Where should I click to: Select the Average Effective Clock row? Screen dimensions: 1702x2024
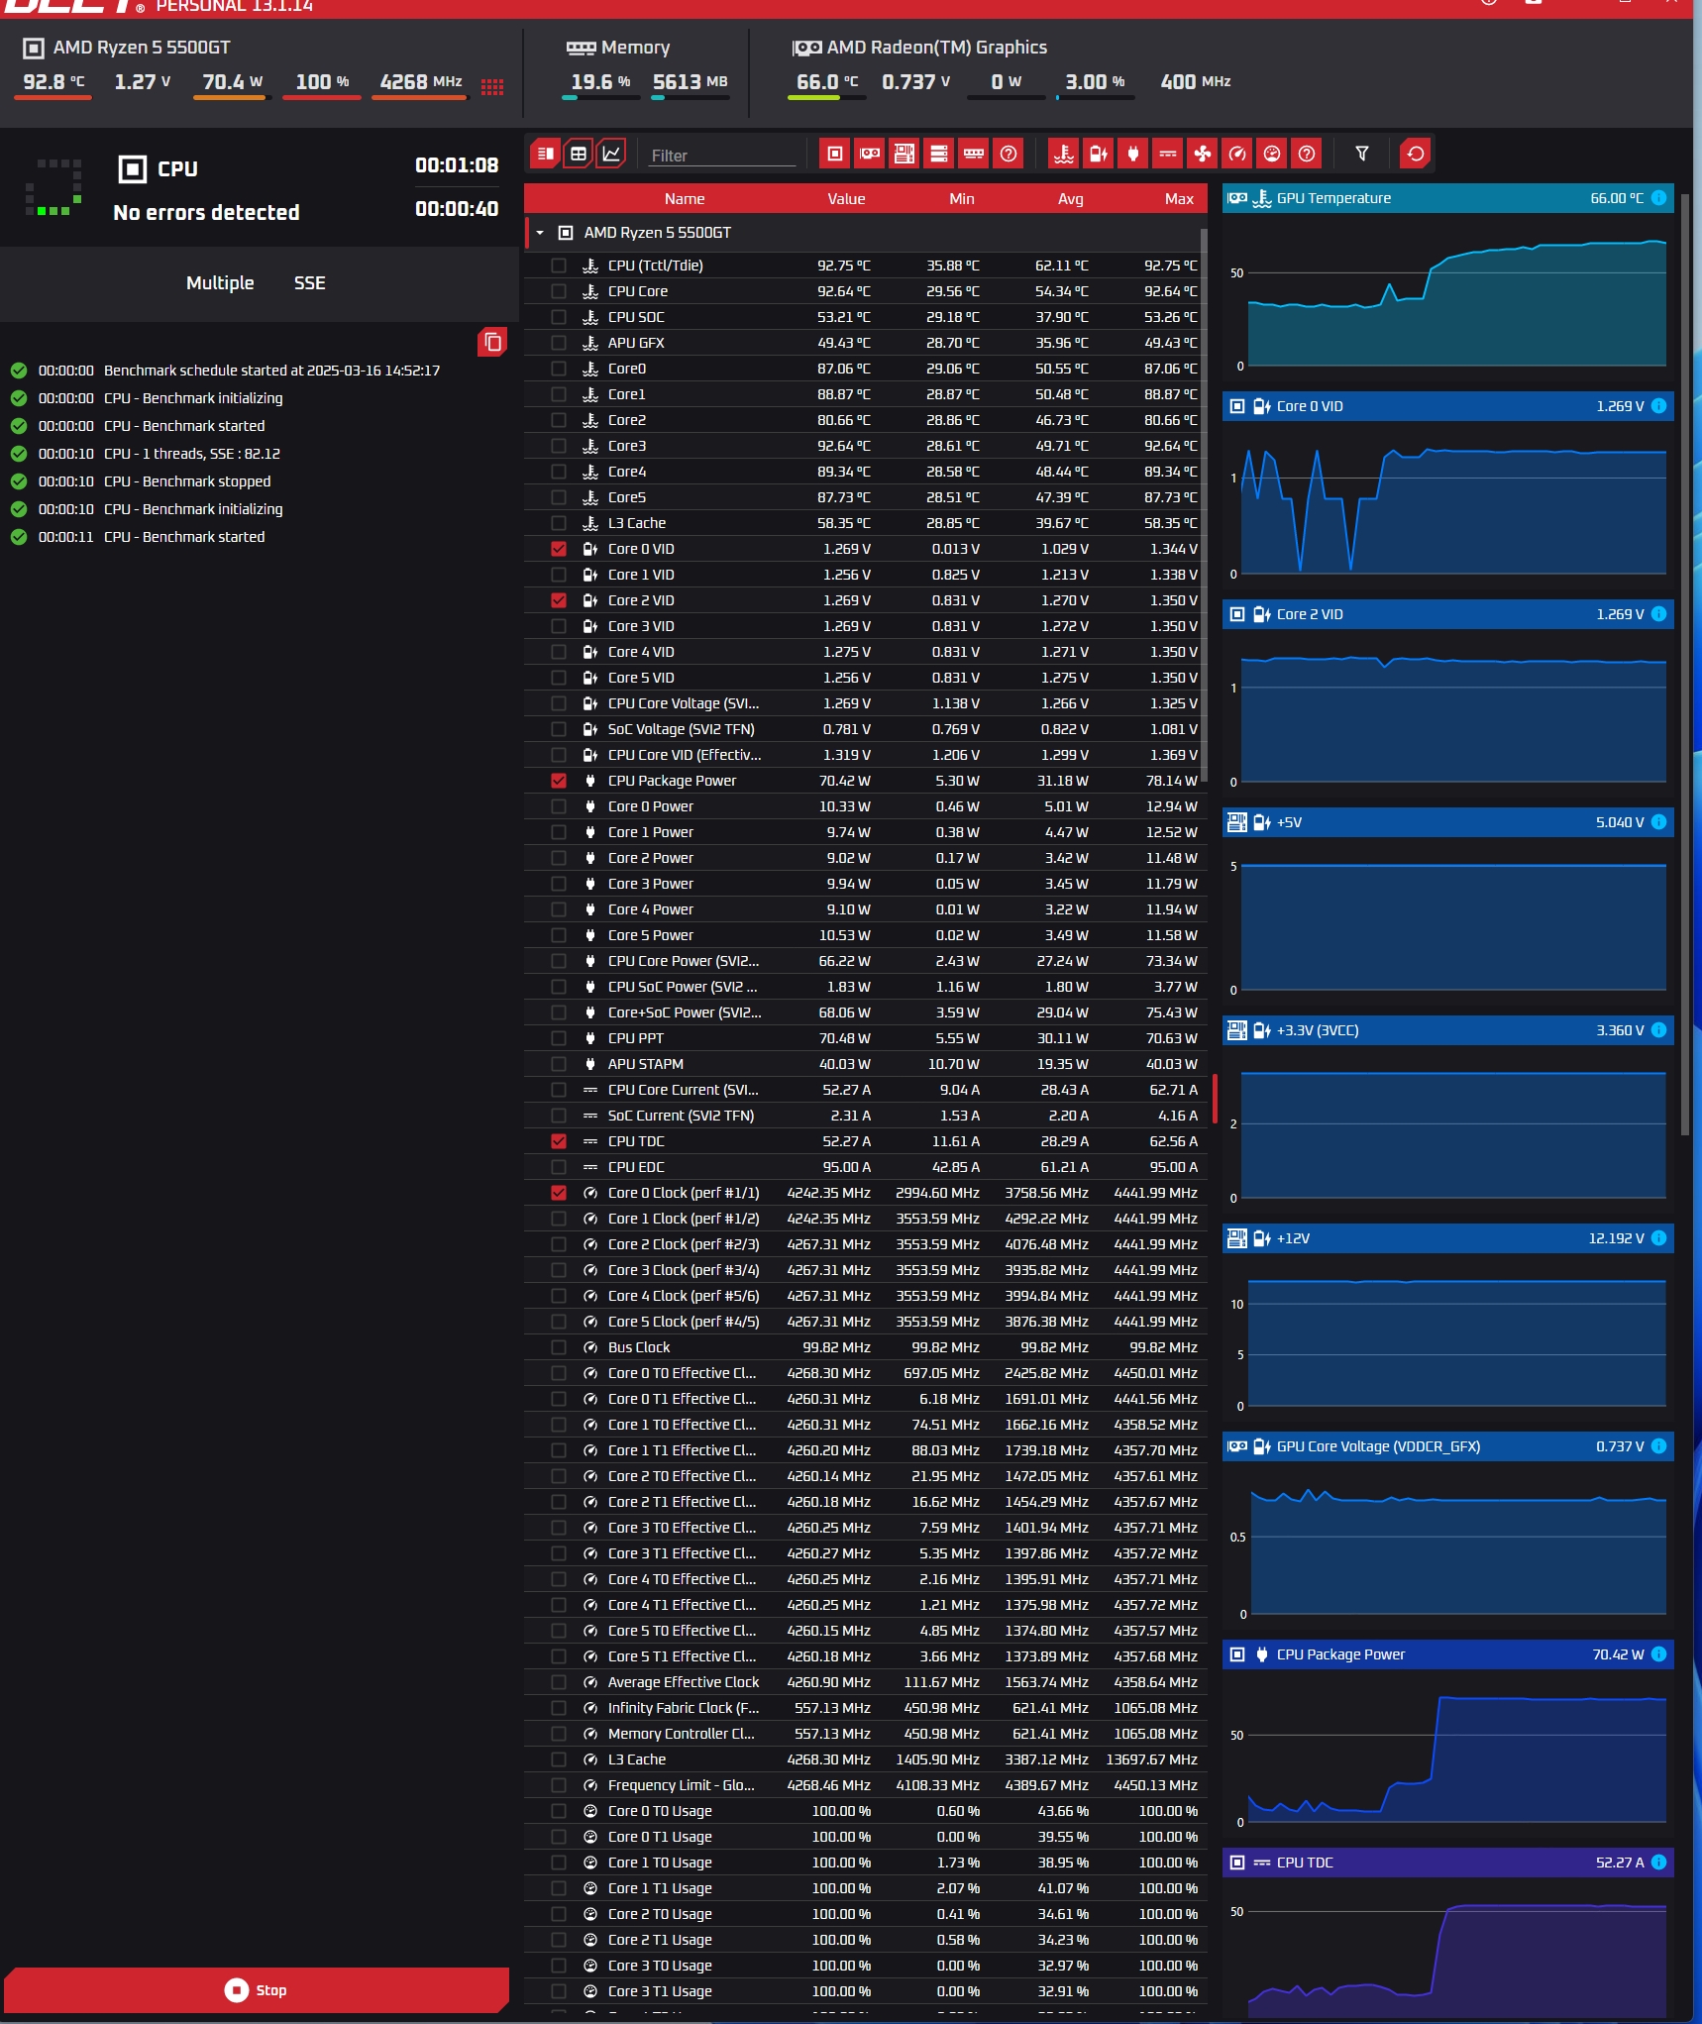pyautogui.click(x=865, y=1682)
